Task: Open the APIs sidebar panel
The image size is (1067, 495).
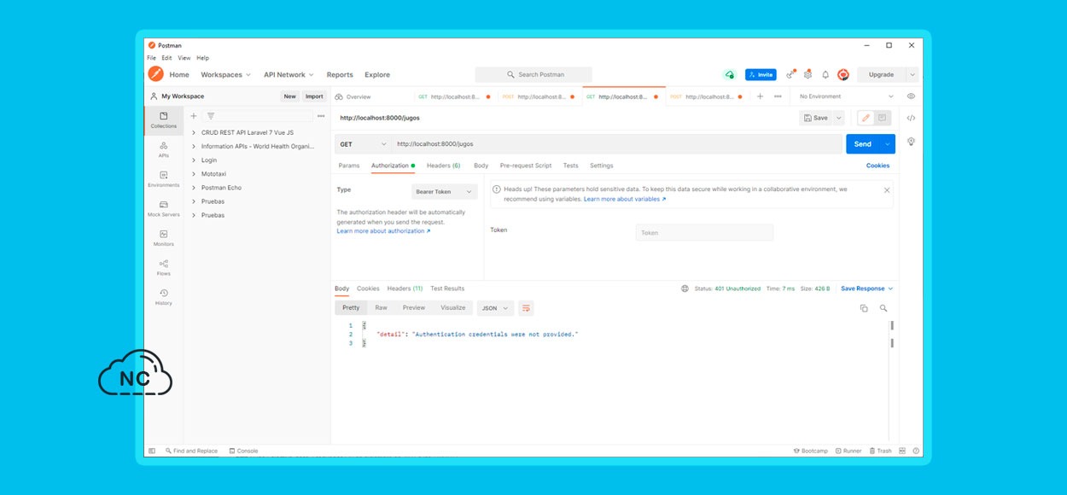Action: tap(163, 149)
